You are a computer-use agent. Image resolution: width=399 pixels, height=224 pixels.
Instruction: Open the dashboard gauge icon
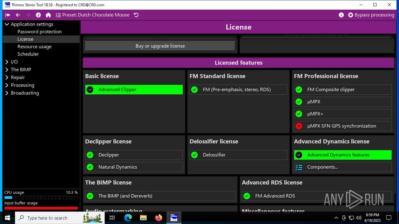(x=38, y=15)
